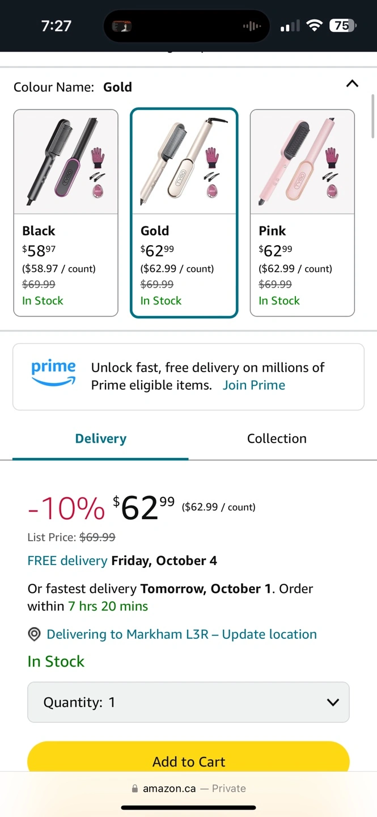Tap the location pin icon

tap(35, 634)
